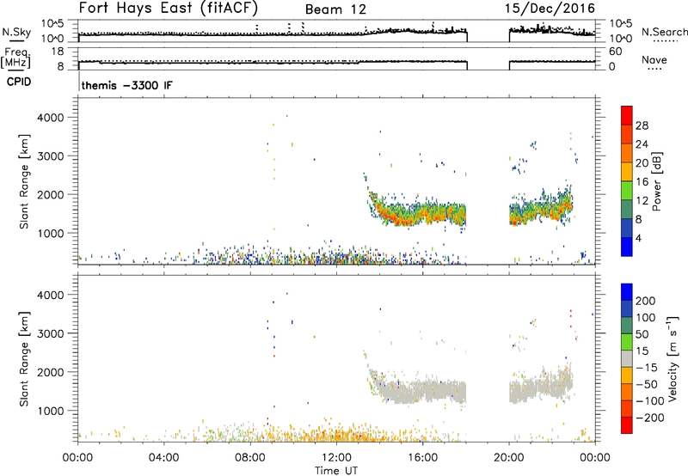688x476 pixels.
Task: Click the 'themis -3300 IF' text
Action: tap(126, 85)
